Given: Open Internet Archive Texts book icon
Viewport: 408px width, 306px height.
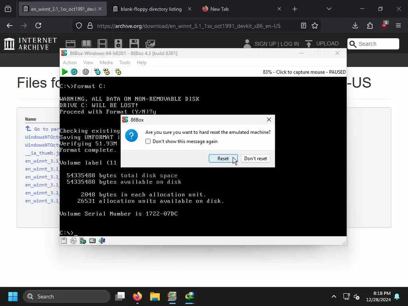Looking at the screenshot, I should click(x=86, y=44).
